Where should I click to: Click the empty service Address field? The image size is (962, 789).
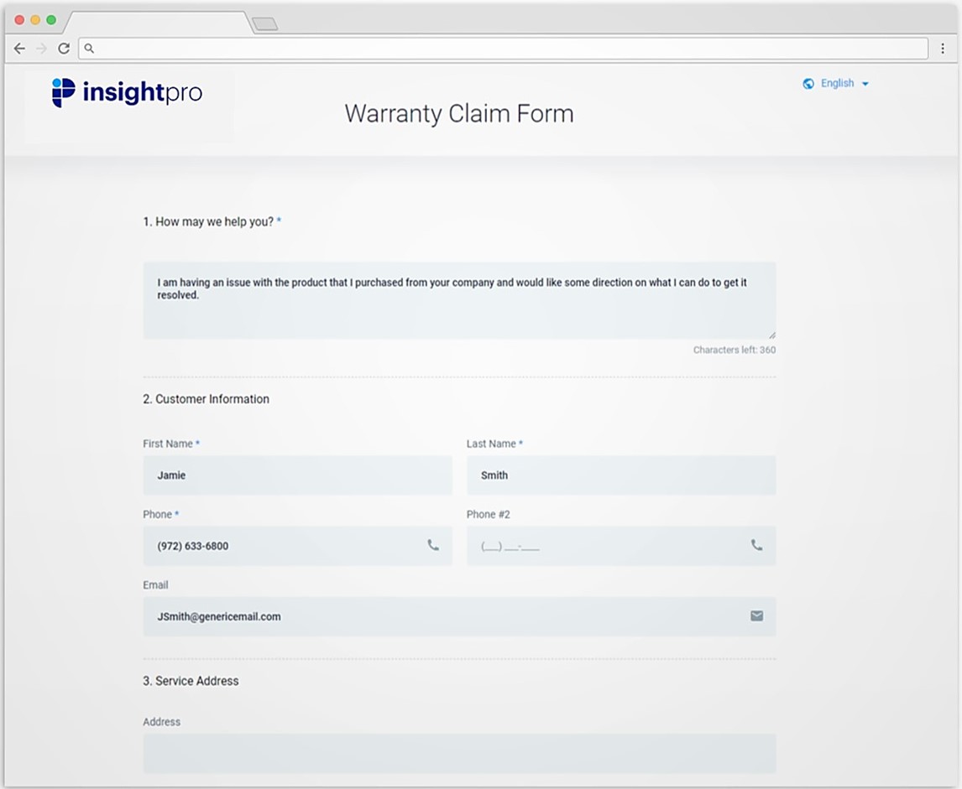(458, 753)
